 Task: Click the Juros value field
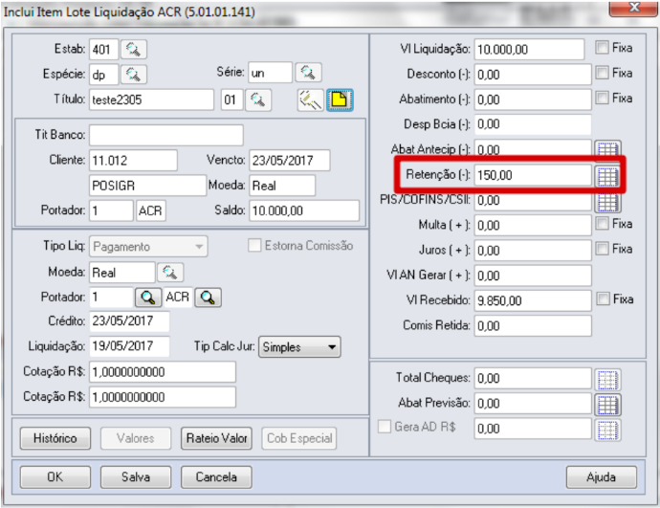pos(533,251)
